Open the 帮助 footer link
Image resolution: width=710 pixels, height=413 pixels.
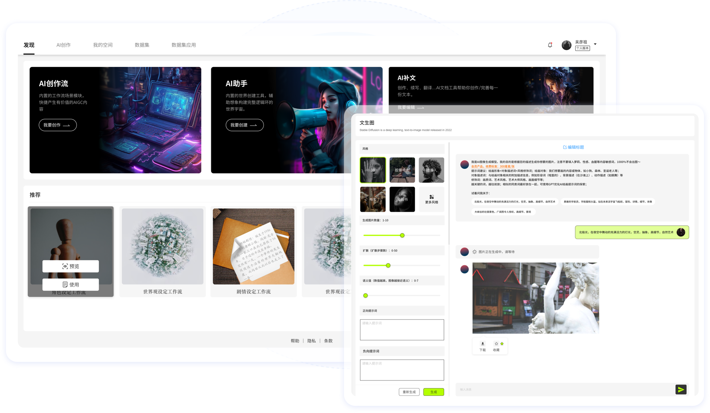pyautogui.click(x=295, y=341)
